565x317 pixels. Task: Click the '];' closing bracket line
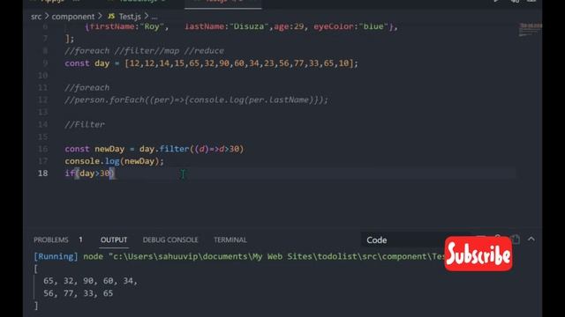[69, 39]
